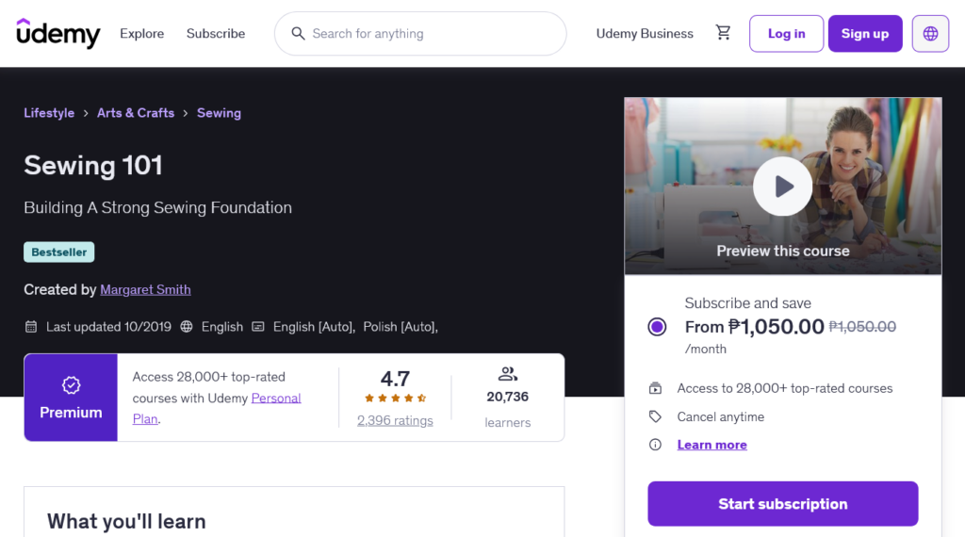Open the Udemy home logo

57,33
